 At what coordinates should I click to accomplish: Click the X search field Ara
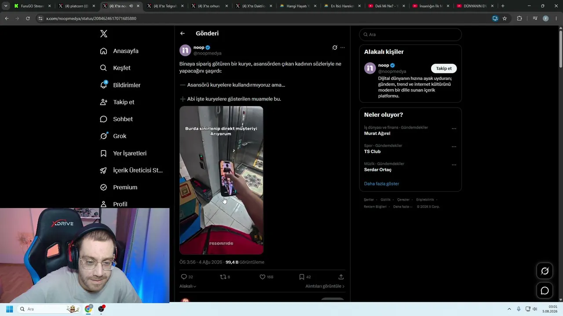[x=410, y=35]
